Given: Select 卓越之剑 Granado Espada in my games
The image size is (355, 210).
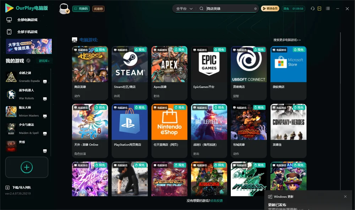Looking at the screenshot, I should pyautogui.click(x=27, y=77).
